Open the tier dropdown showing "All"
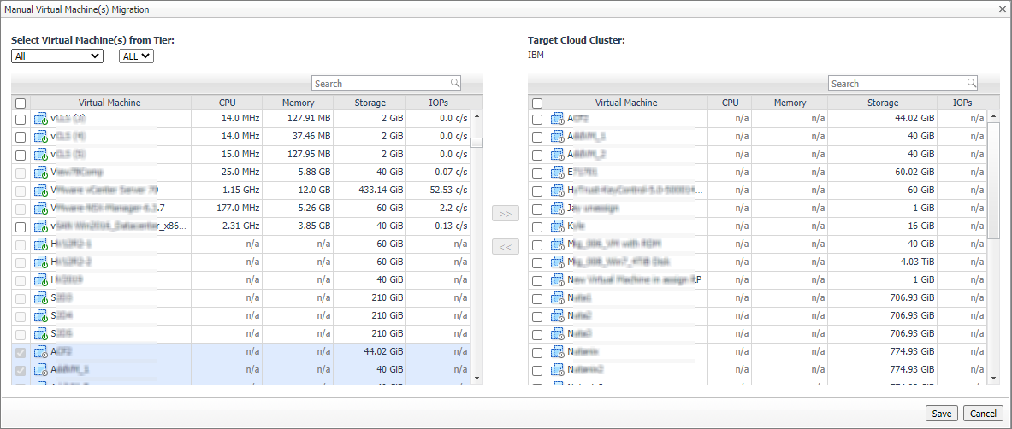This screenshot has width=1012, height=429. (x=57, y=56)
